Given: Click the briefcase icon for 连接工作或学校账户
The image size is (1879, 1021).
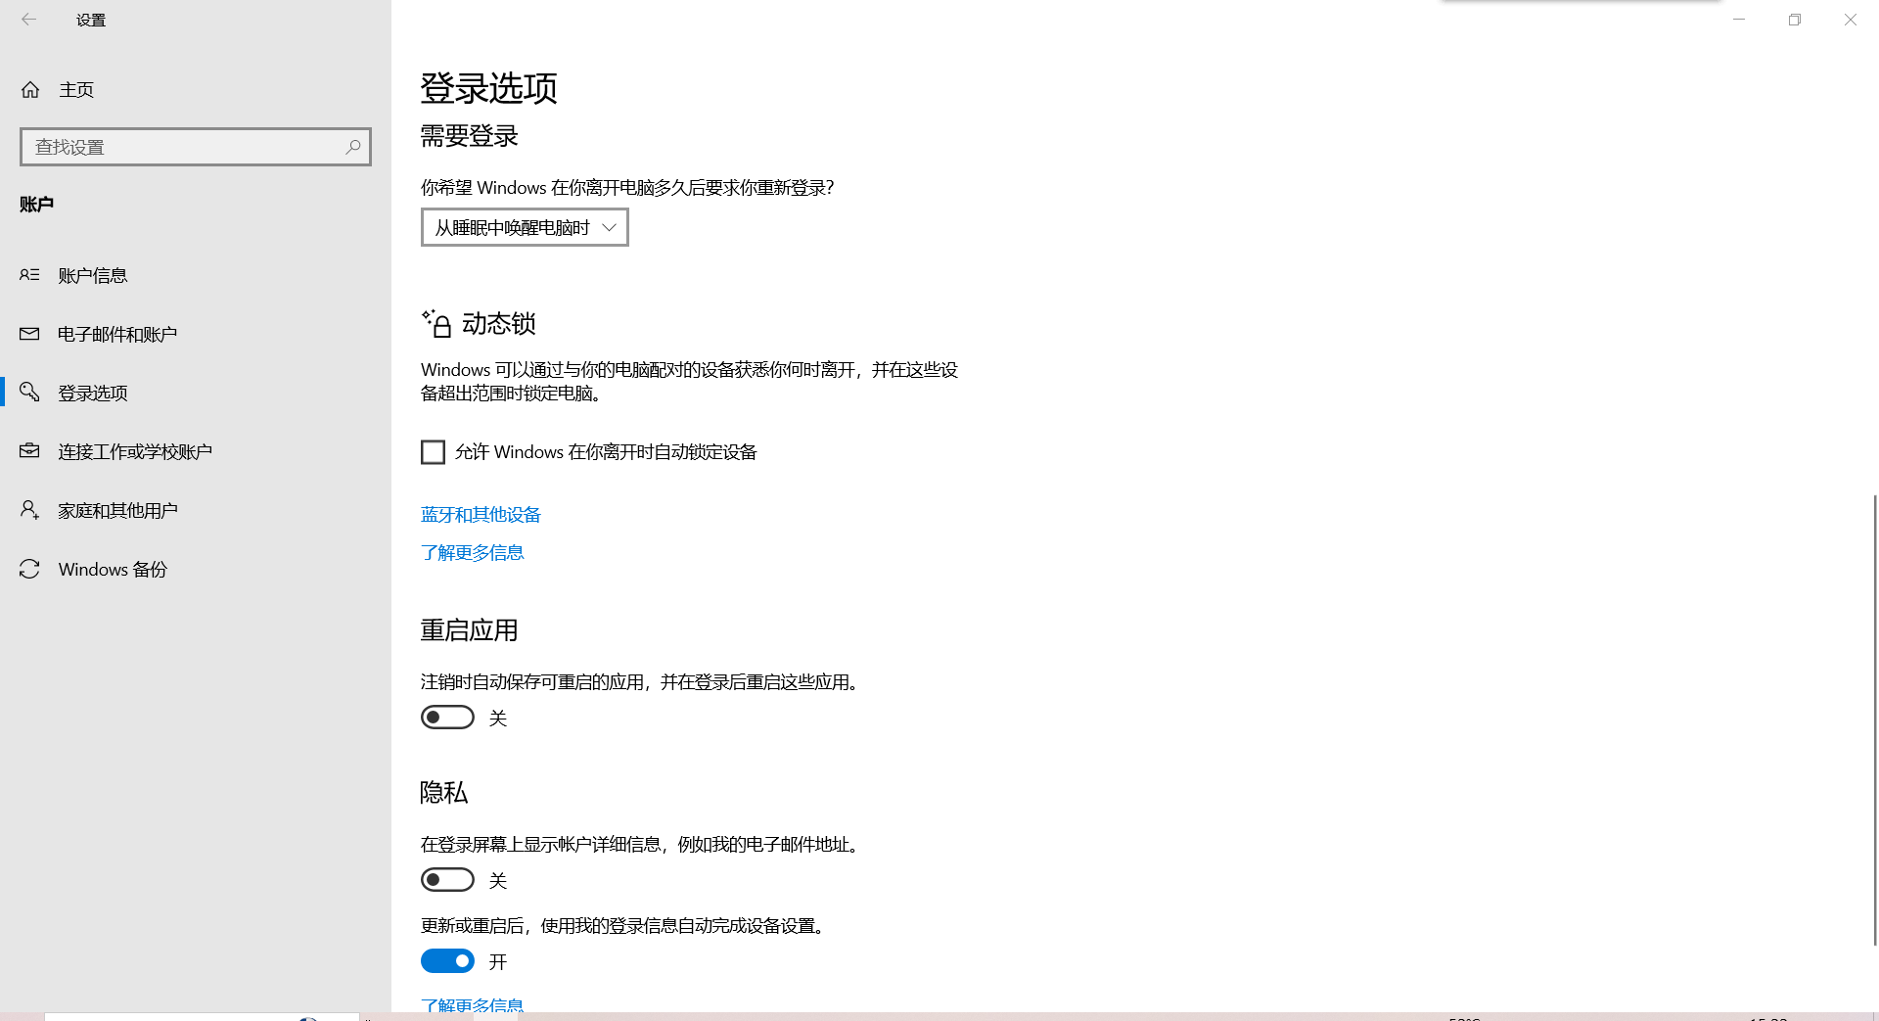Looking at the screenshot, I should pyautogui.click(x=29, y=451).
